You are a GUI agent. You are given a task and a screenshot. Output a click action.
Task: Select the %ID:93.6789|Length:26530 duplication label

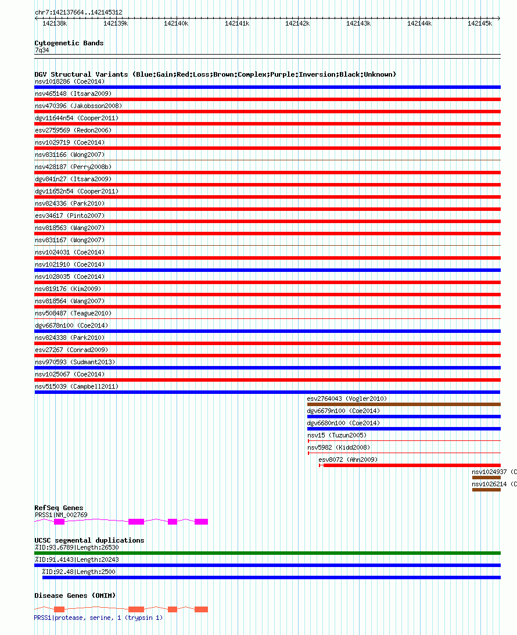pos(77,547)
